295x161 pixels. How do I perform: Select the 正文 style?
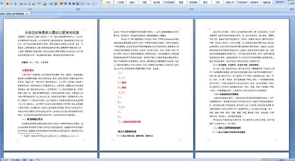point(108,2)
